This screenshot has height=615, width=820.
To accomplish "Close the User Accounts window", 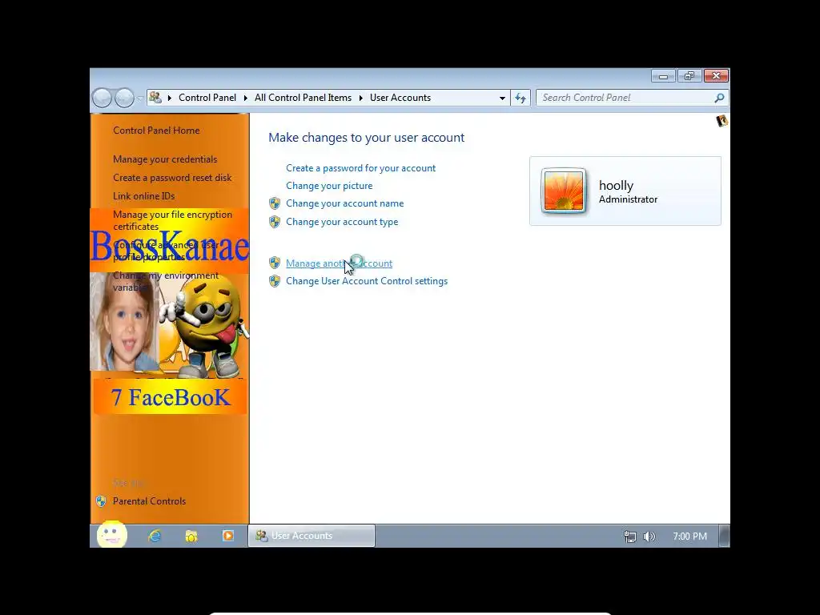I will pos(716,76).
